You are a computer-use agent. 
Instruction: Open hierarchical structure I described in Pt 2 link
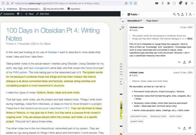[47, 108]
